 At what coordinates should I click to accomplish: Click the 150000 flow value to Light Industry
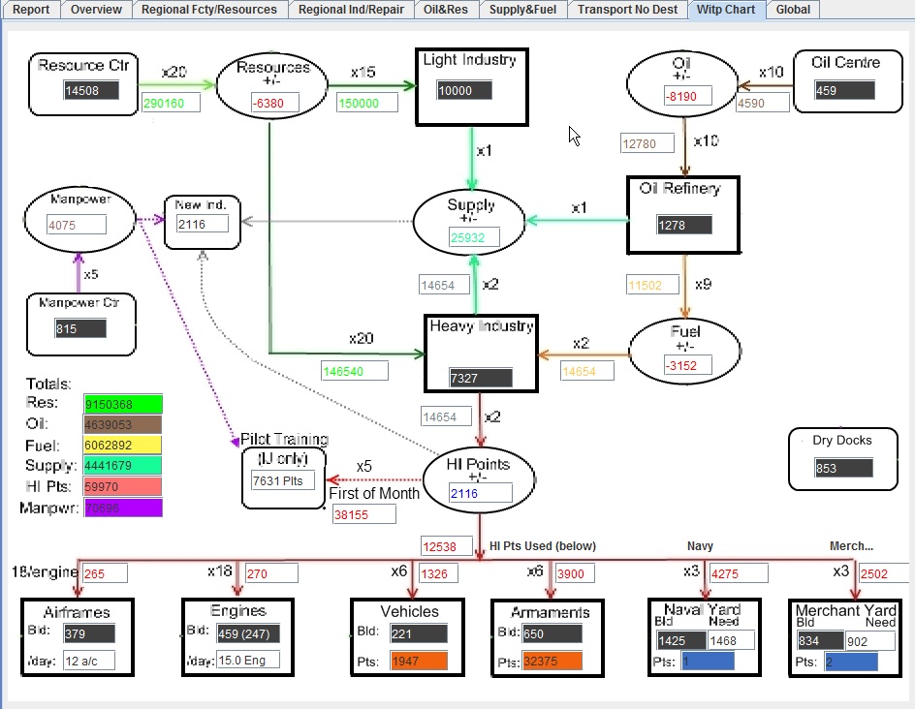click(x=367, y=103)
